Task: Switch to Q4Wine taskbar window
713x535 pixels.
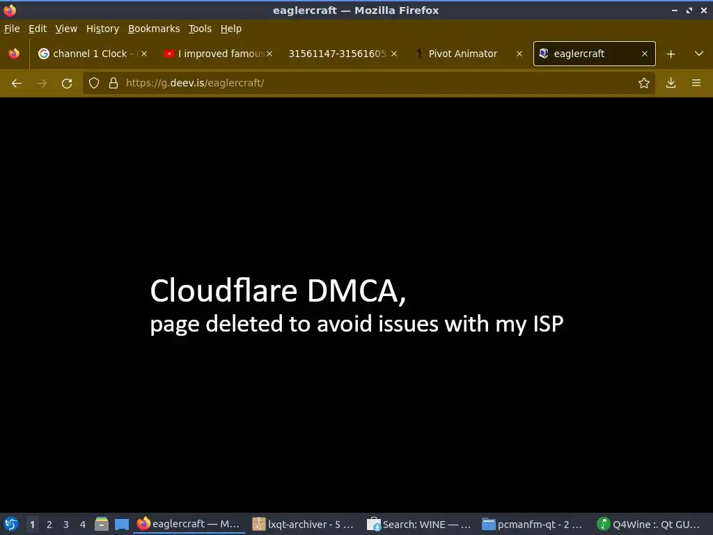Action: pyautogui.click(x=650, y=524)
